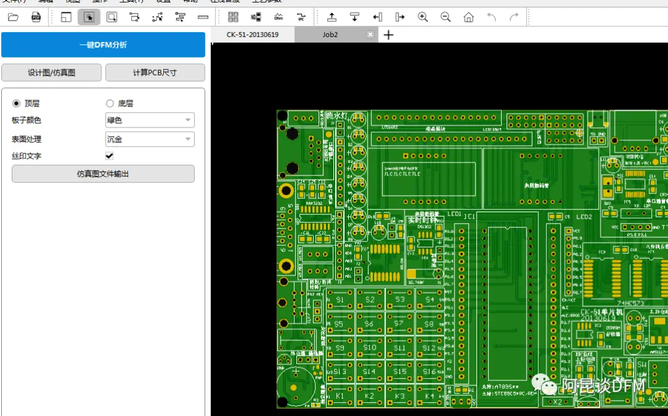Open a file with the folder icon
Image resolution: width=668 pixels, height=416 pixels.
(13, 17)
